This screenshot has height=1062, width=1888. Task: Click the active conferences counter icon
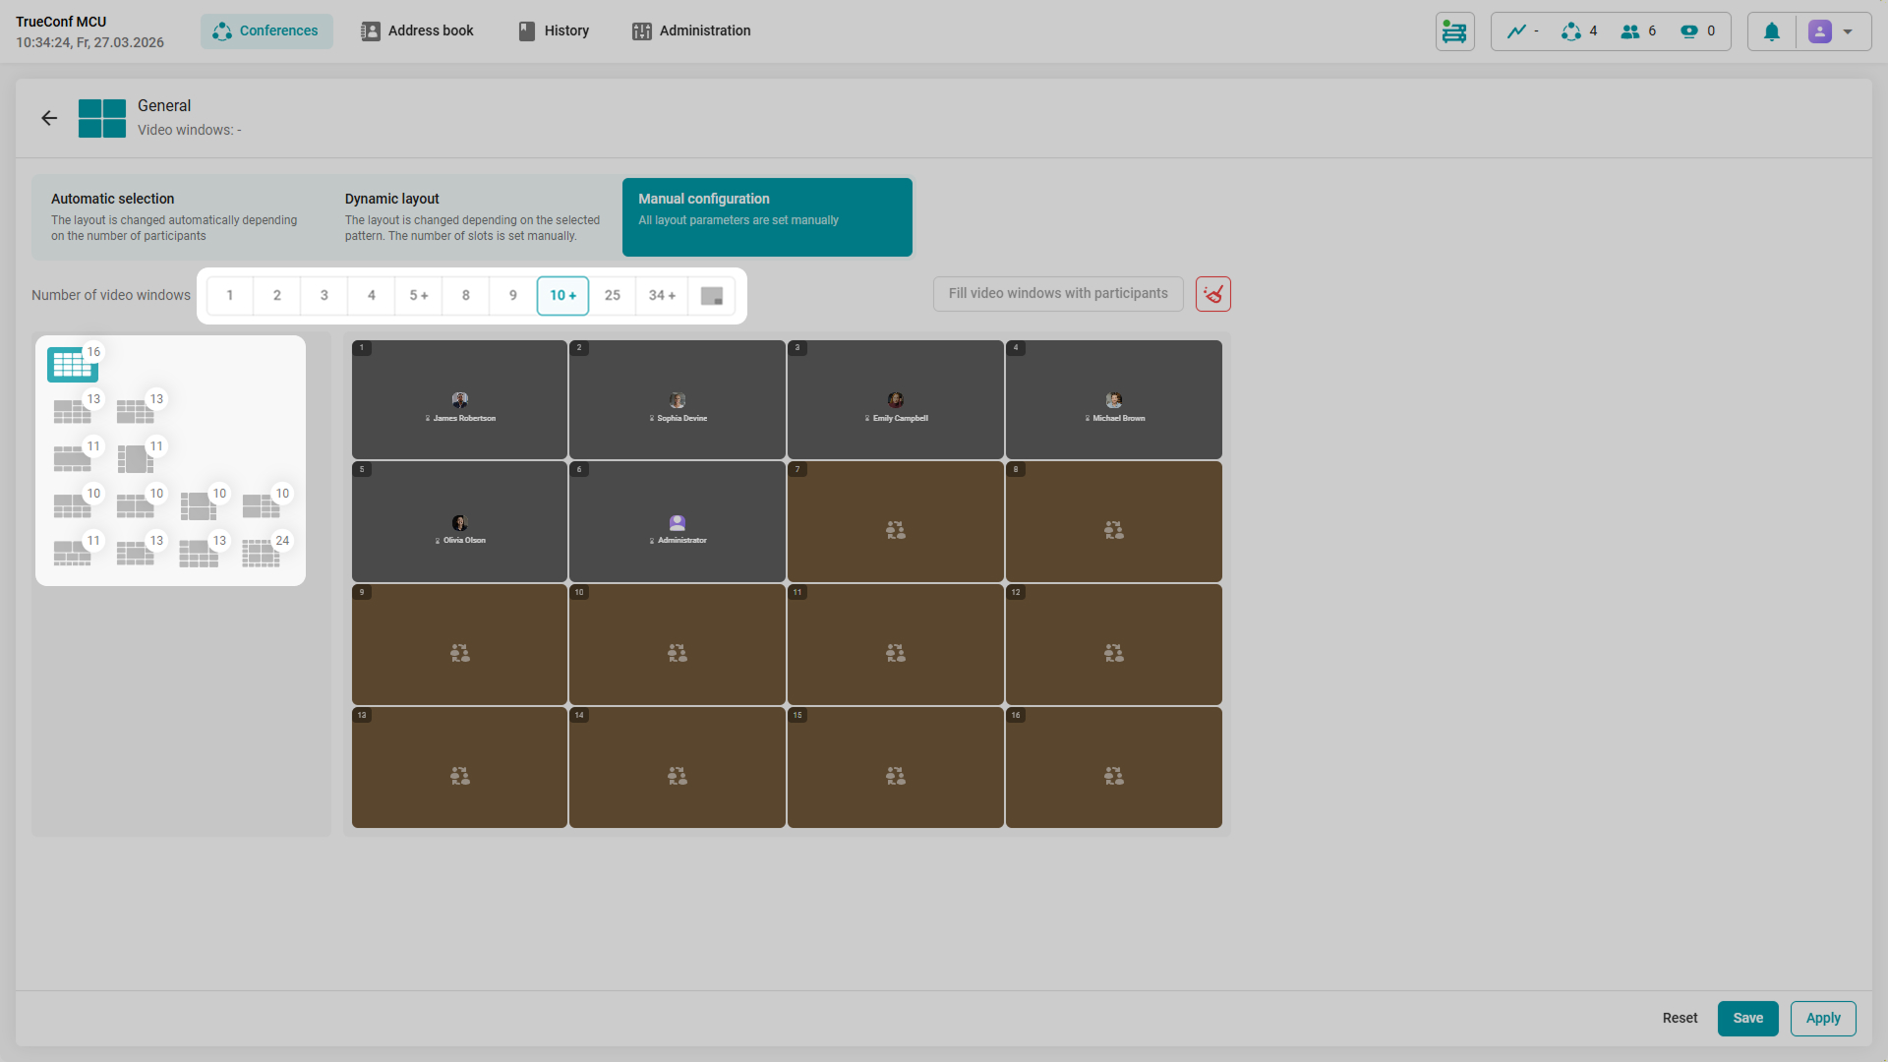pyautogui.click(x=1571, y=31)
